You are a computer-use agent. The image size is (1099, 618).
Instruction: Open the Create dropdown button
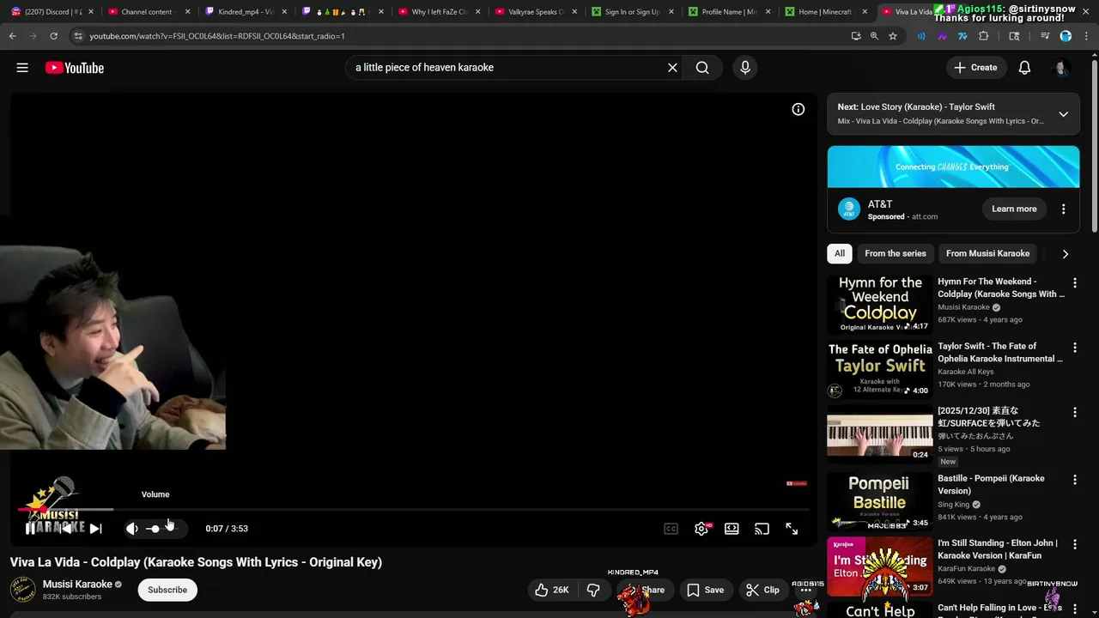[975, 68]
